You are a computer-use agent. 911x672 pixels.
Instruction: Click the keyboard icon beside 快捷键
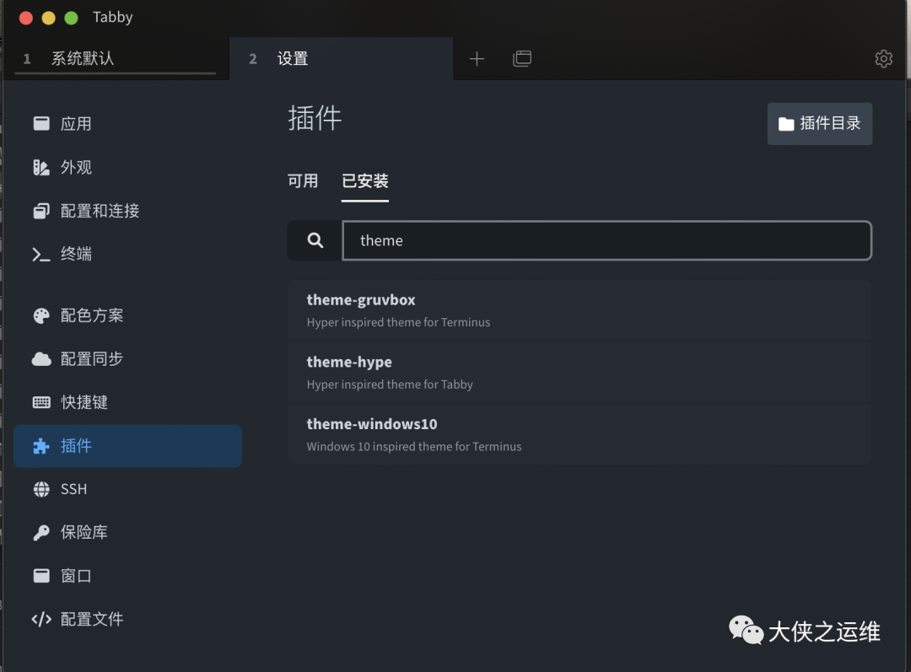coord(41,402)
